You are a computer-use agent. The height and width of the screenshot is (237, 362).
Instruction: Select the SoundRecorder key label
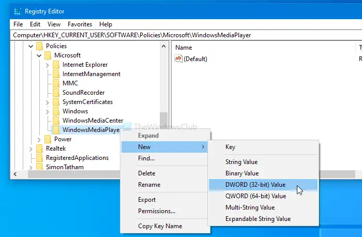pos(83,93)
